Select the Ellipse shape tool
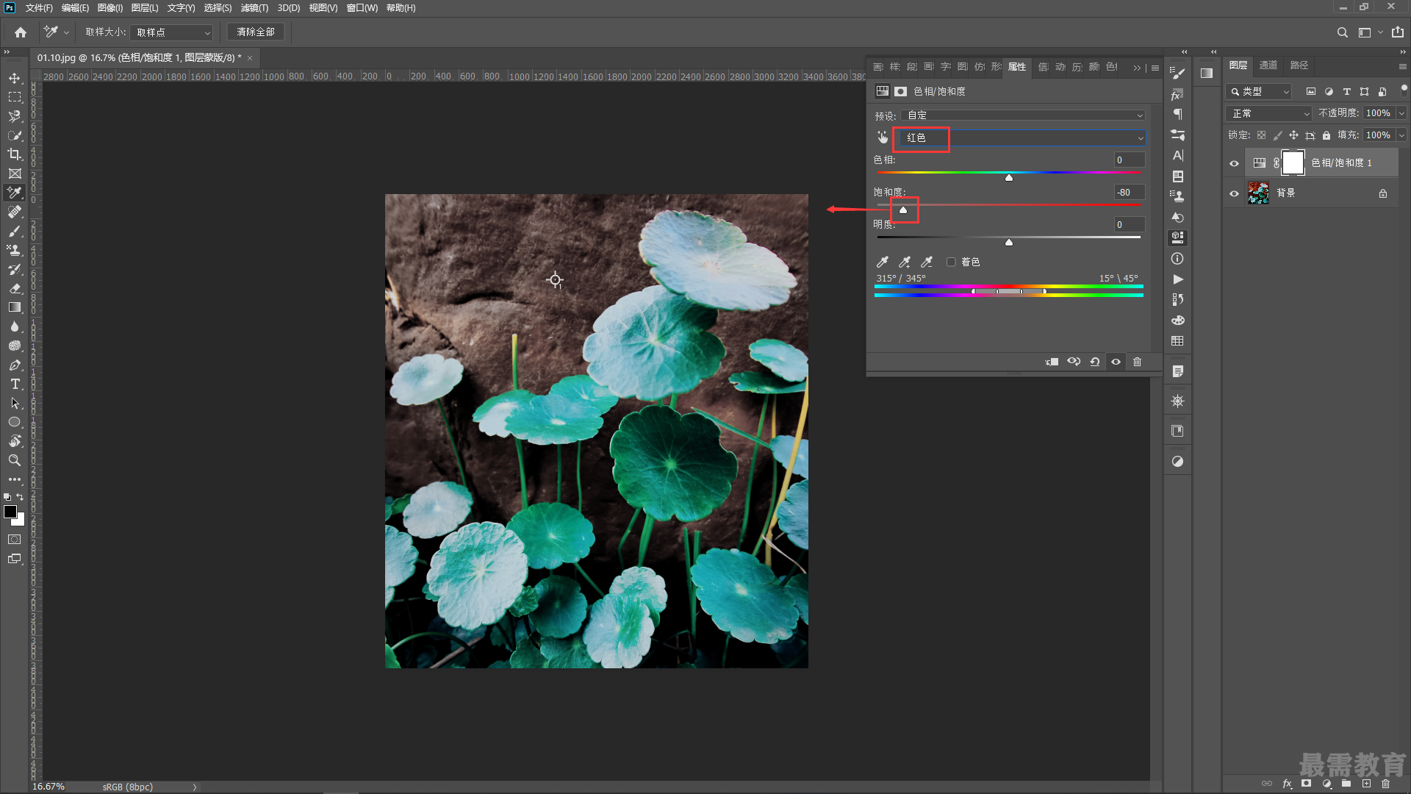 tap(15, 422)
